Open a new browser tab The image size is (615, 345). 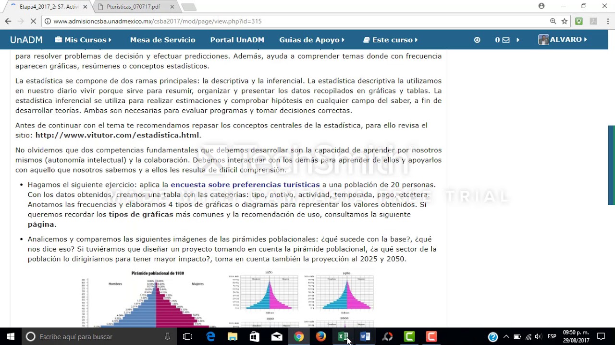click(188, 7)
